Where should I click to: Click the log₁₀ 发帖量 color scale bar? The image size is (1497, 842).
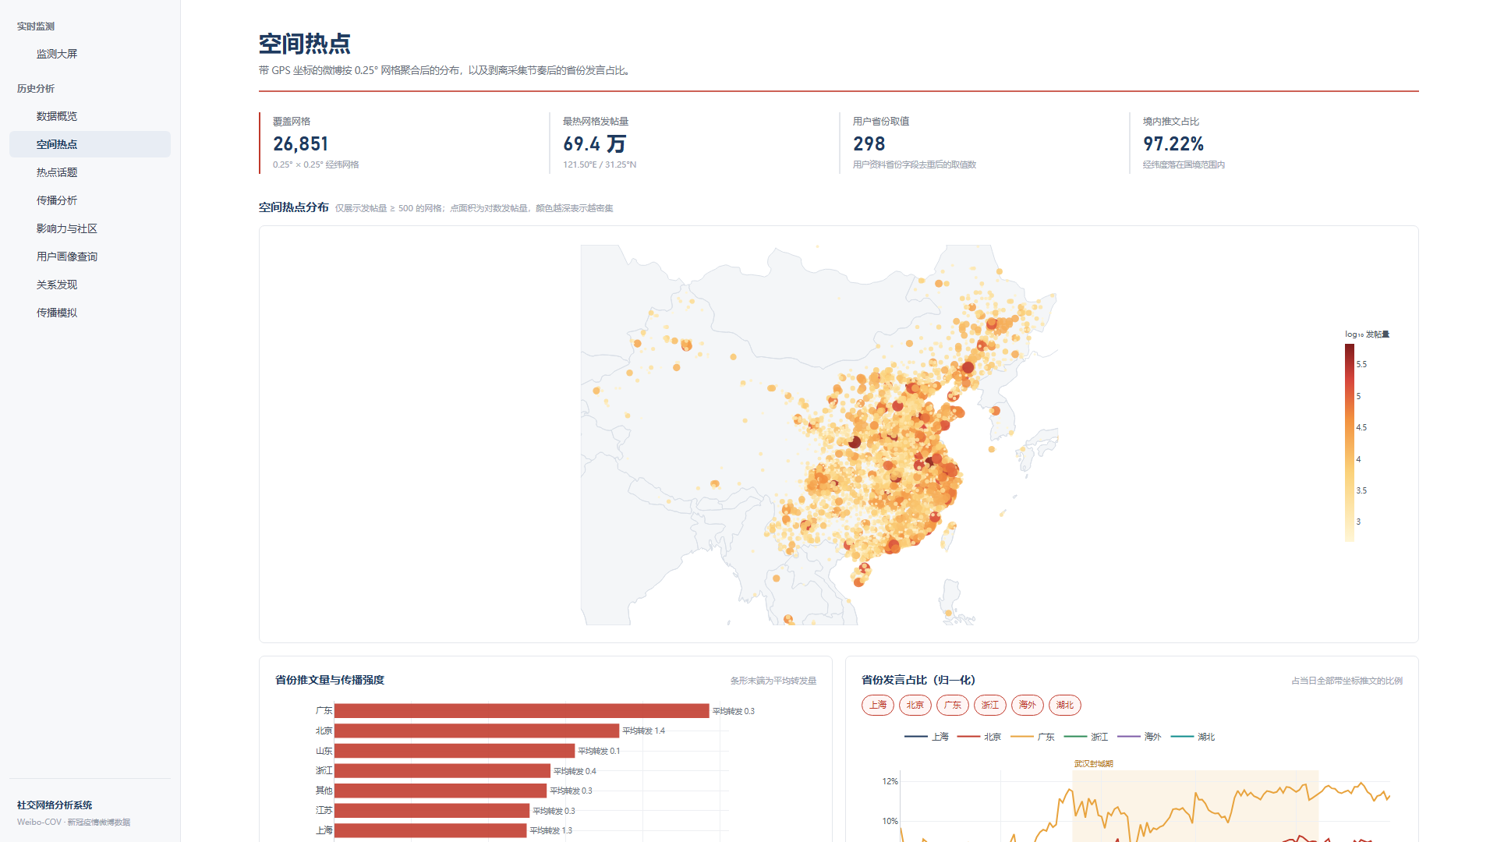pos(1350,443)
